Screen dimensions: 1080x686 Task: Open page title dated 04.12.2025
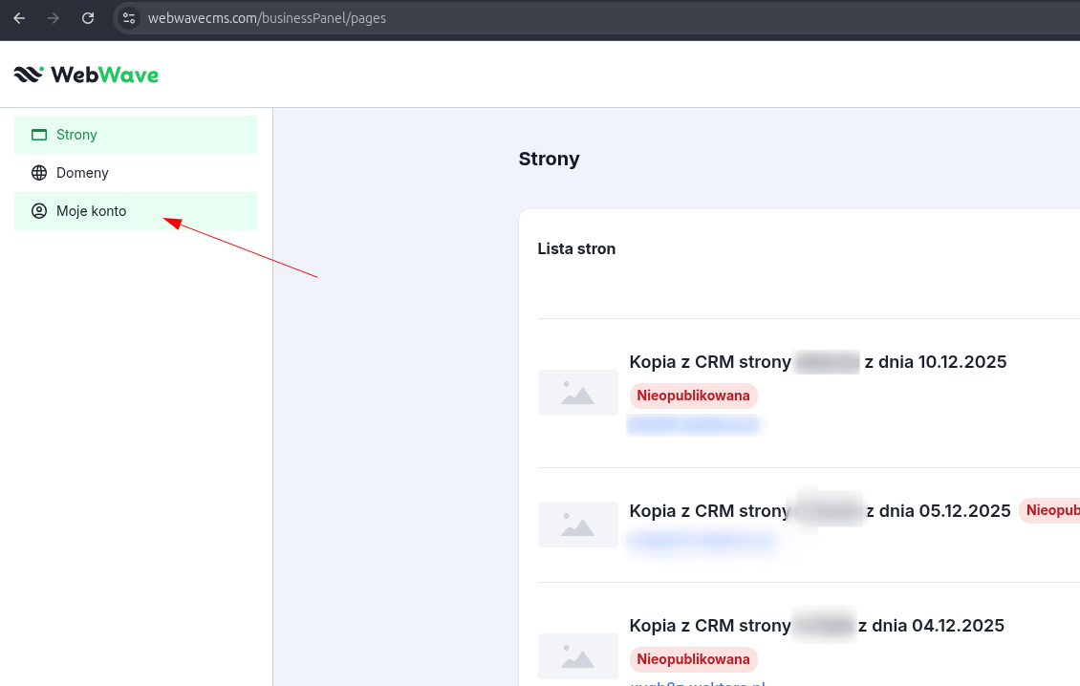tap(816, 626)
